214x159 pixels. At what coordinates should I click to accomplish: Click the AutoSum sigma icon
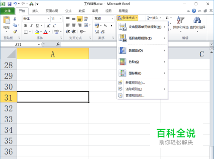click(x=167, y=18)
